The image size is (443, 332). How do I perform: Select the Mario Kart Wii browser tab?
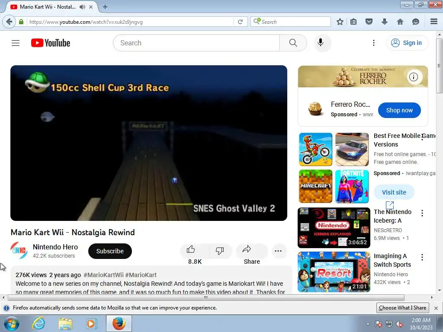coord(48,7)
